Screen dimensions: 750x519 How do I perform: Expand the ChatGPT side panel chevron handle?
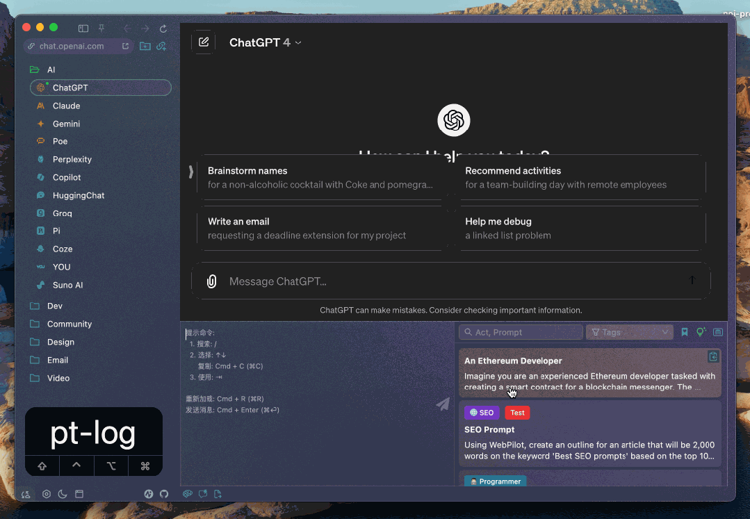190,172
